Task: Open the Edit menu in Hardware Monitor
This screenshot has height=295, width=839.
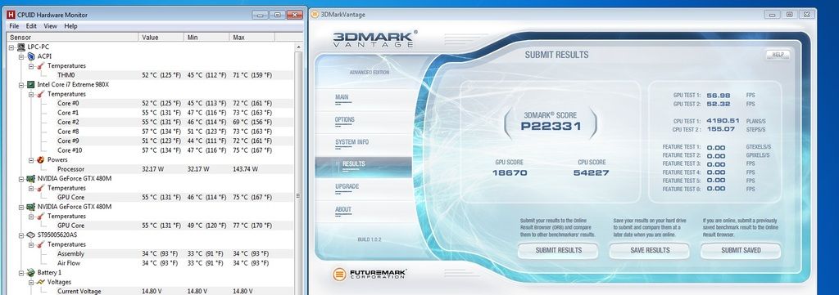Action: 32,26
